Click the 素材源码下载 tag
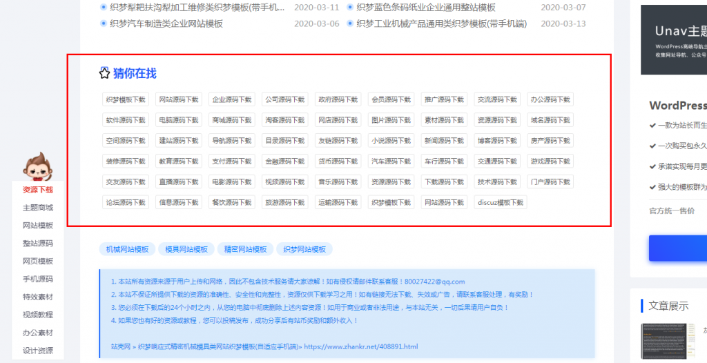Screen dimensions: 707x363 pos(444,120)
